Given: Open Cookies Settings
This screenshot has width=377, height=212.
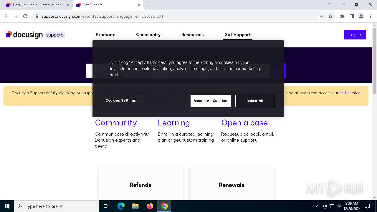Looking at the screenshot, I should (121, 100).
